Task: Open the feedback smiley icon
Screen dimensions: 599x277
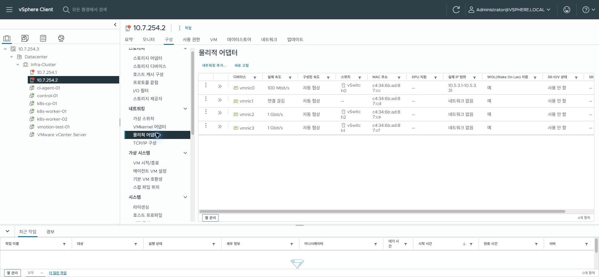Action: (x=567, y=10)
